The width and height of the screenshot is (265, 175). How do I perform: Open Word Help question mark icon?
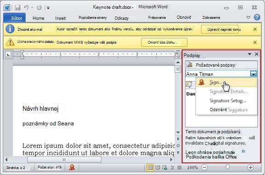click(x=257, y=17)
